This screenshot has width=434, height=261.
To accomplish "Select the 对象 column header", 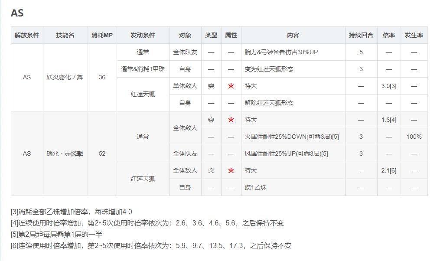I will tap(185, 35).
